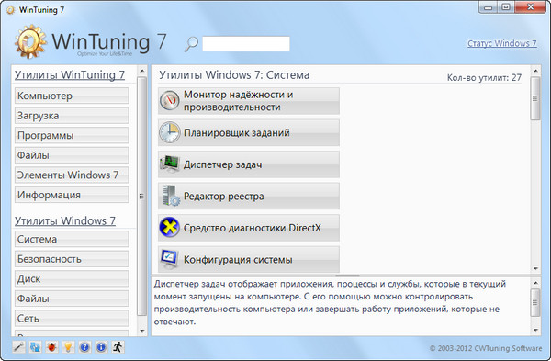
Task: Click the description panel scroll down arrow
Action: pos(535,330)
